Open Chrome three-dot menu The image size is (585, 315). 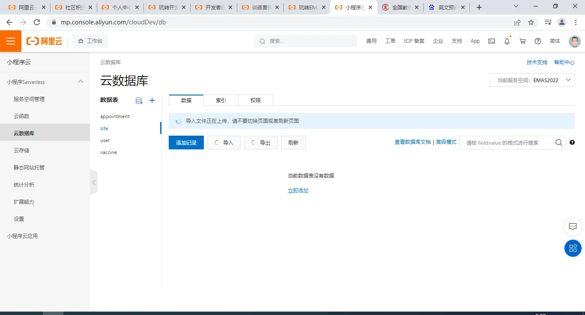(576, 22)
